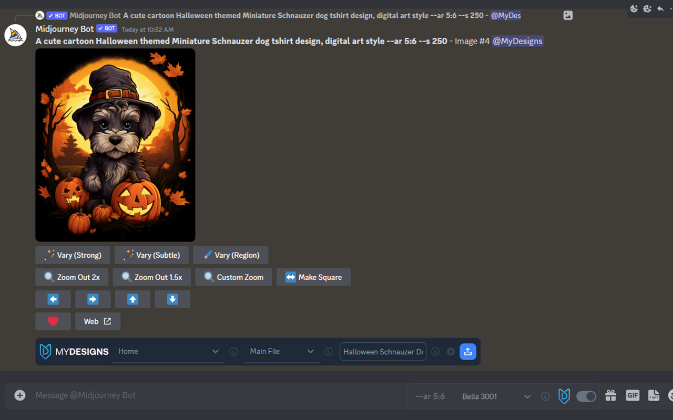Viewport: 673px width, 420px height.
Task: Click Custom Zoom button
Action: pyautogui.click(x=233, y=277)
